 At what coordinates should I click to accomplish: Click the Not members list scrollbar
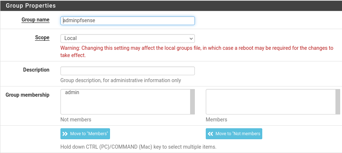192,102
